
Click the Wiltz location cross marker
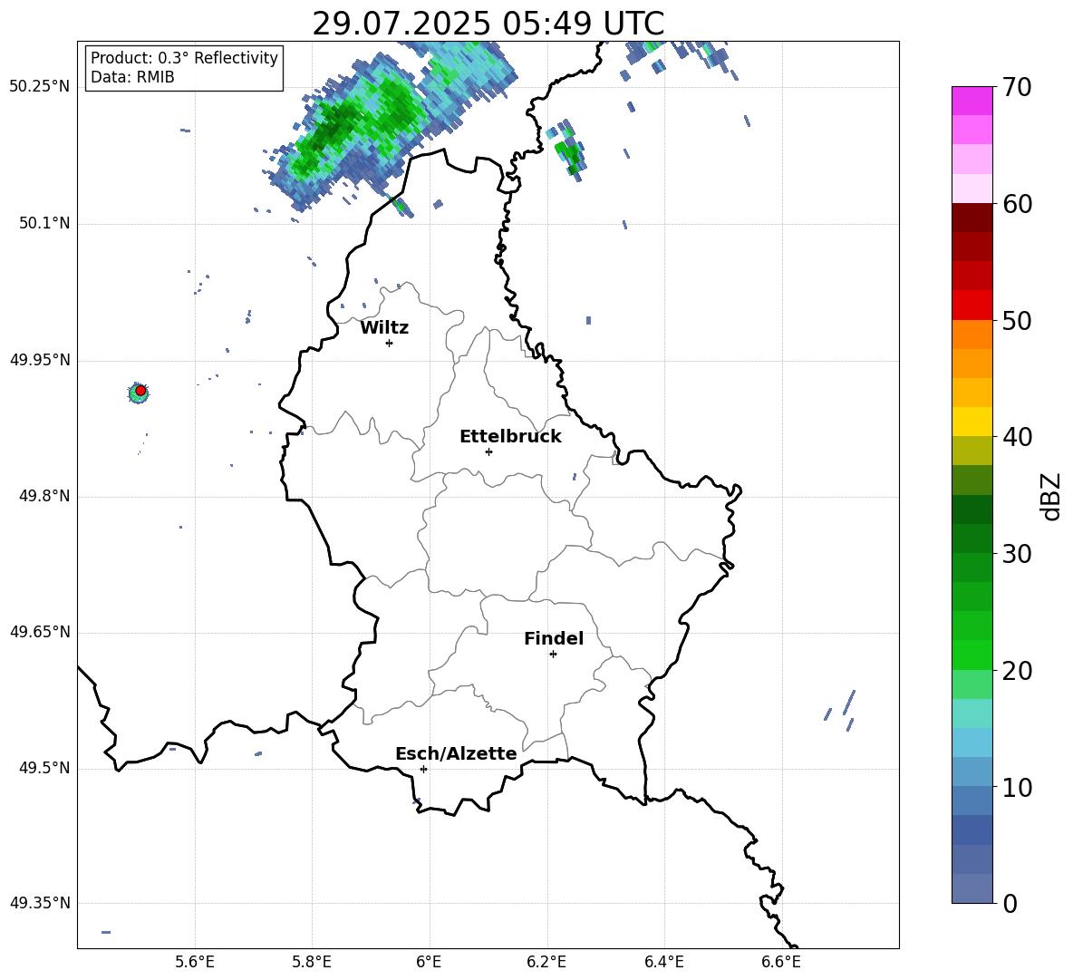[x=390, y=343]
